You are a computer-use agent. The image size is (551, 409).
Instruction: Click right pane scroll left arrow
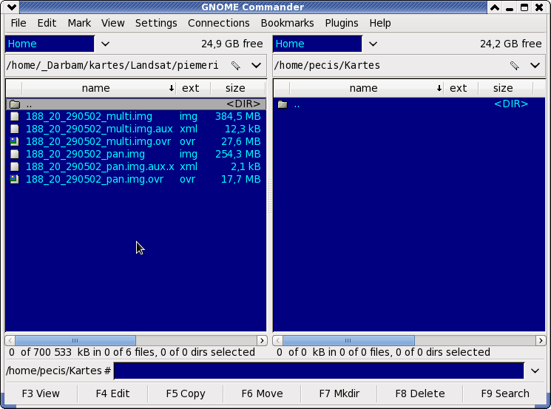tap(278, 340)
